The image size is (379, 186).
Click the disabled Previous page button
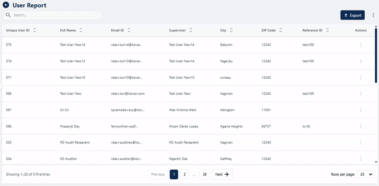(158, 175)
